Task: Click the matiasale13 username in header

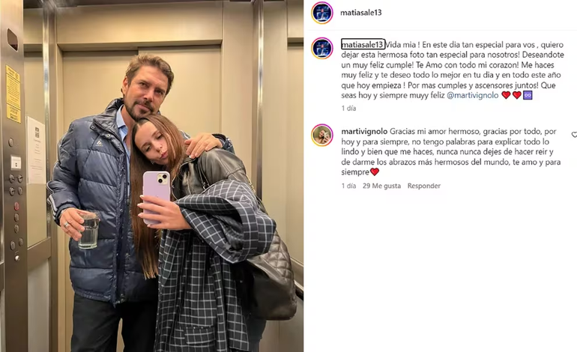Action: pos(361,13)
